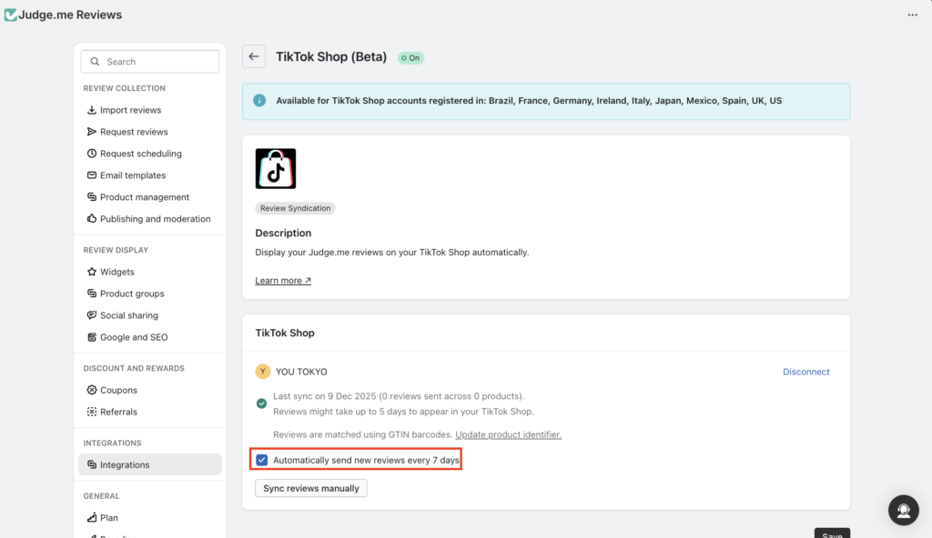Click the Save button
Screen dimensions: 932x538
click(x=831, y=533)
